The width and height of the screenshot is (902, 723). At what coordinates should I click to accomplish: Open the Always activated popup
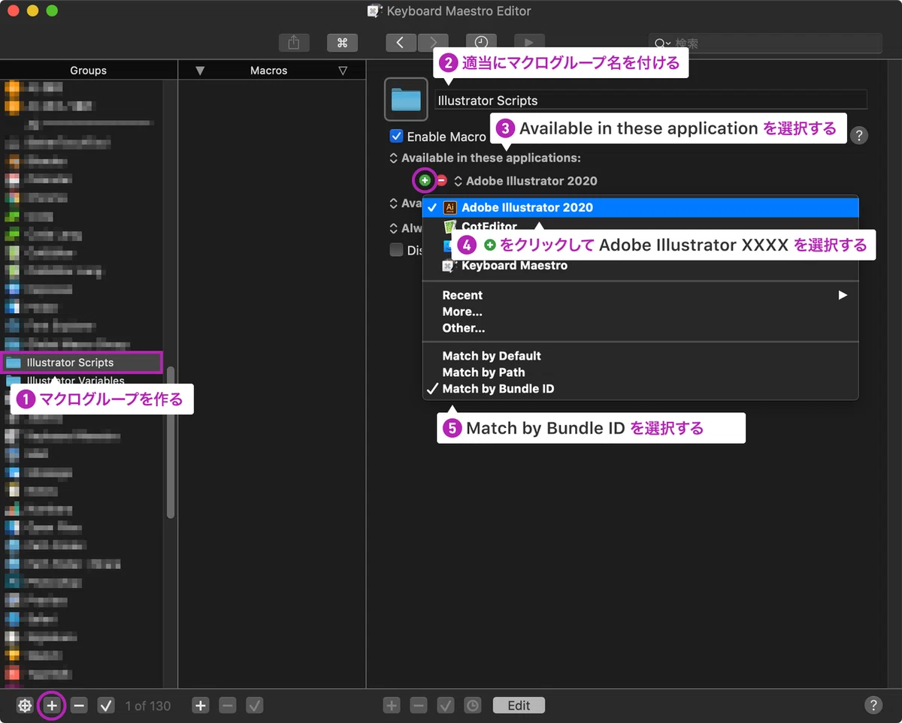[404, 228]
